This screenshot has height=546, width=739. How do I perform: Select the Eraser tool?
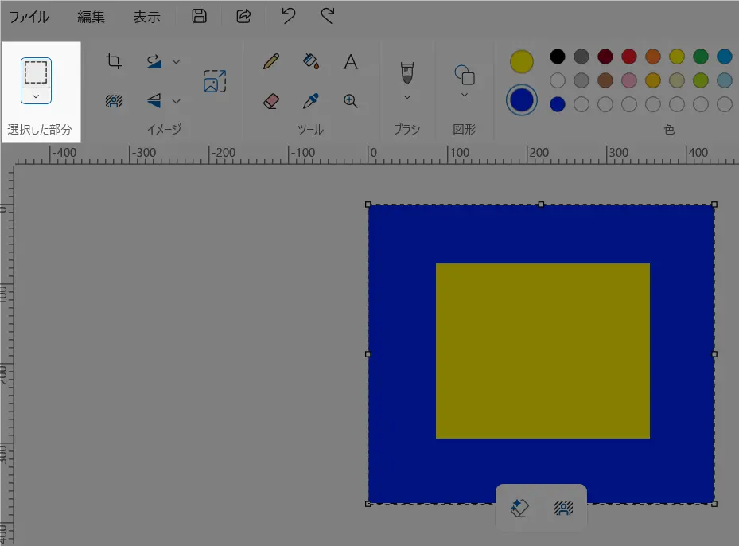271,101
